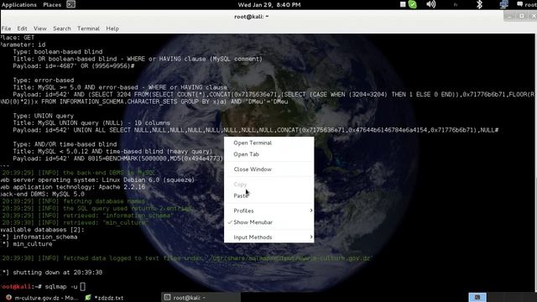This screenshot has width=537, height=302.
Task: Click the white square tray icon
Action: pyautogui.click(x=403, y=4)
